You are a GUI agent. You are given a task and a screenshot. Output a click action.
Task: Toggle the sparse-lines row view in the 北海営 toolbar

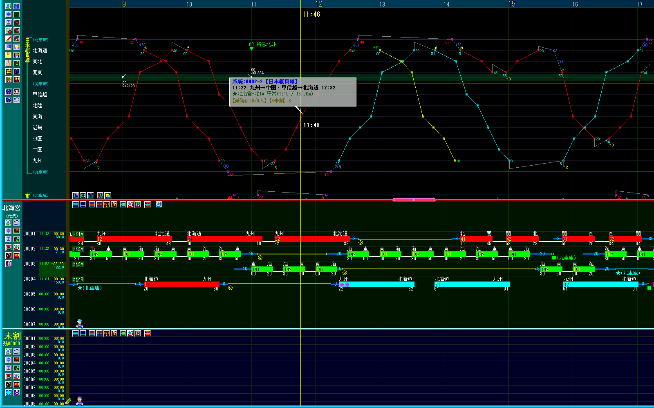83,204
